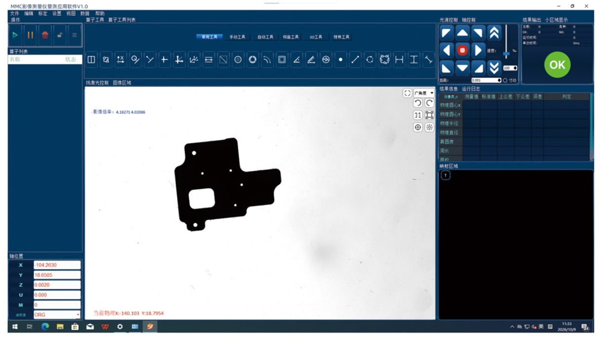Open the 运行日志 tab
The width and height of the screenshot is (604, 339).
(x=471, y=89)
